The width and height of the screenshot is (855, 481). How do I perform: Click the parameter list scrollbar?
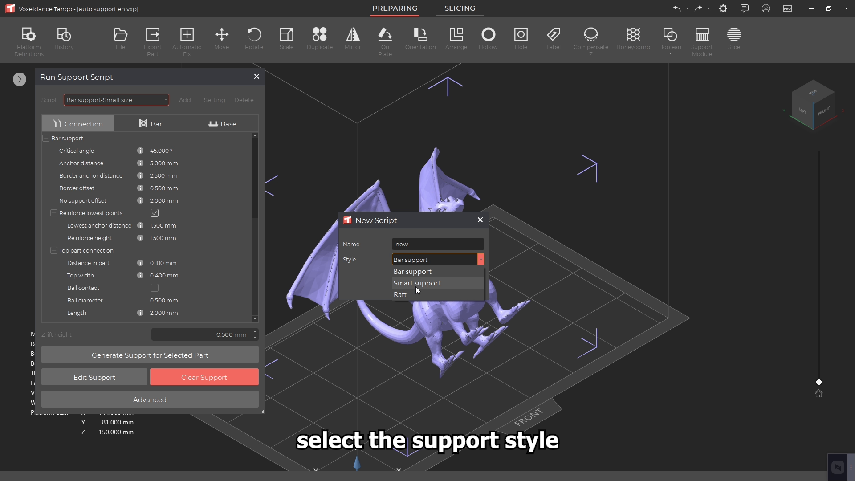tap(255, 178)
